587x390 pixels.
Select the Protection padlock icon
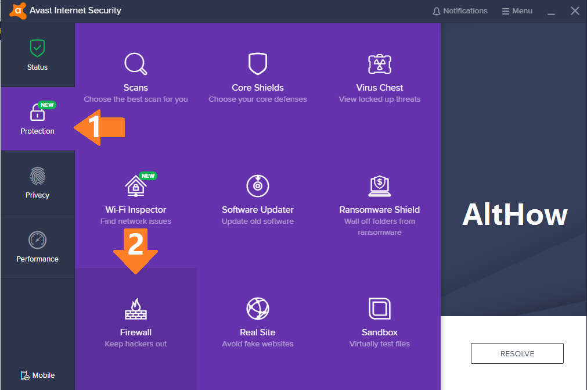37,112
